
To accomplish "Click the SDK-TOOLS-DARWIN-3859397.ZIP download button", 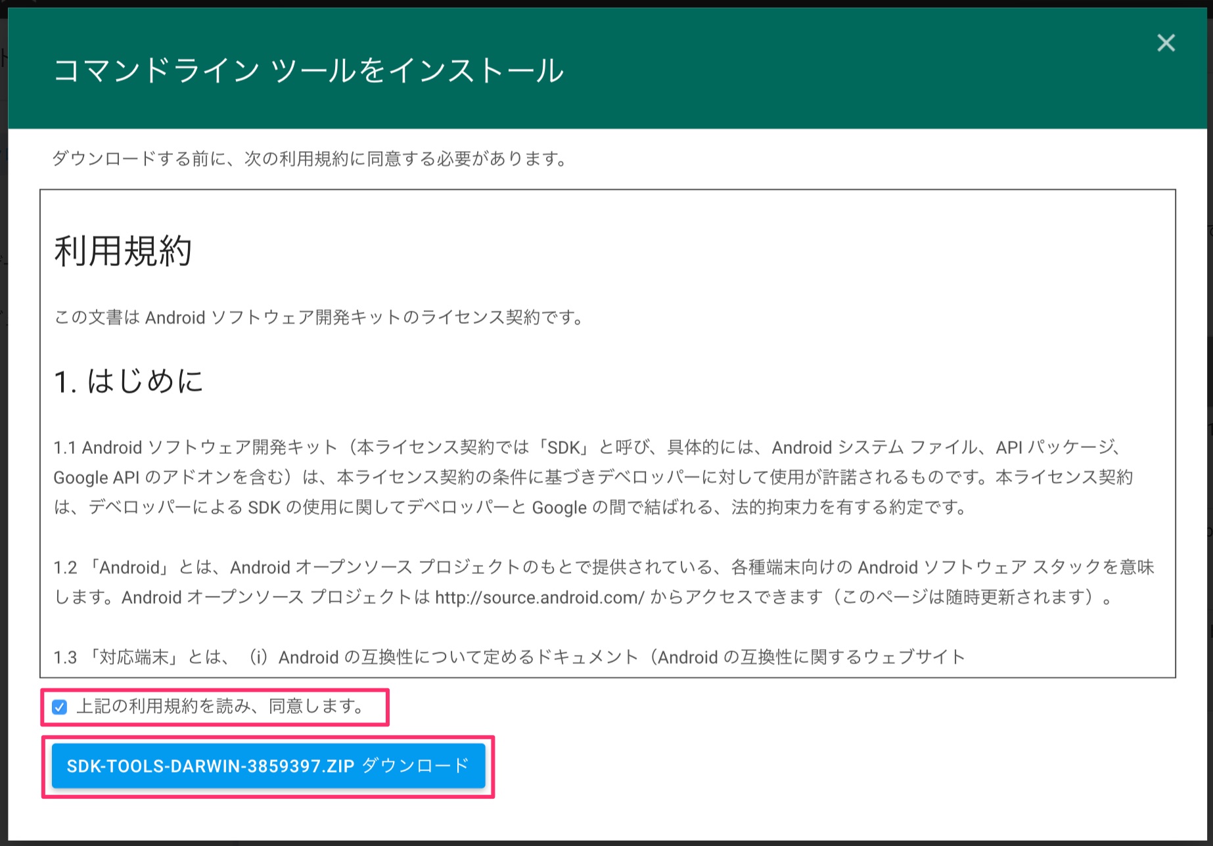I will 267,765.
